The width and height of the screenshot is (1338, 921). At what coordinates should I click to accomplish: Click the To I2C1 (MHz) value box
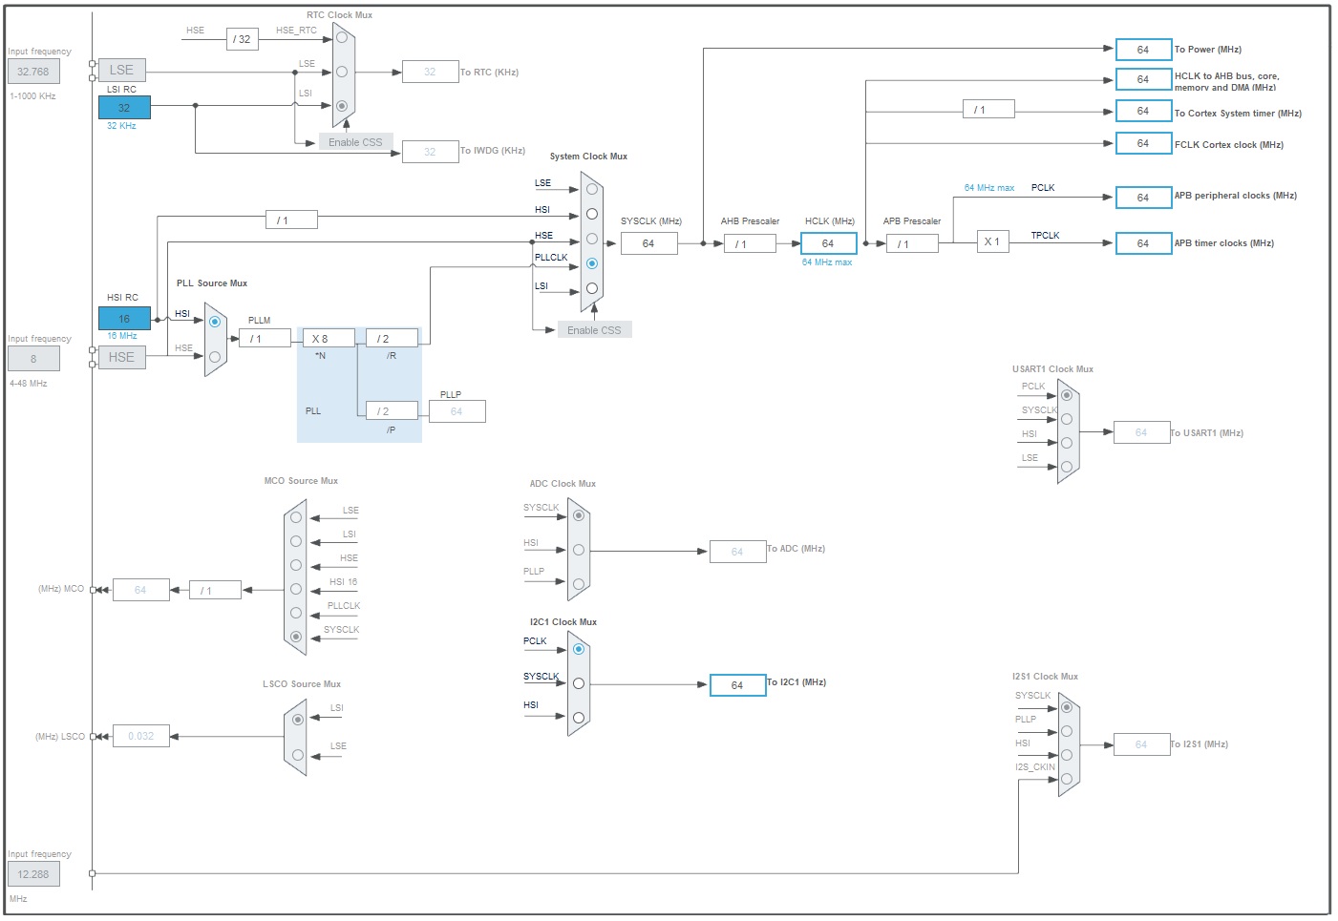pyautogui.click(x=738, y=685)
